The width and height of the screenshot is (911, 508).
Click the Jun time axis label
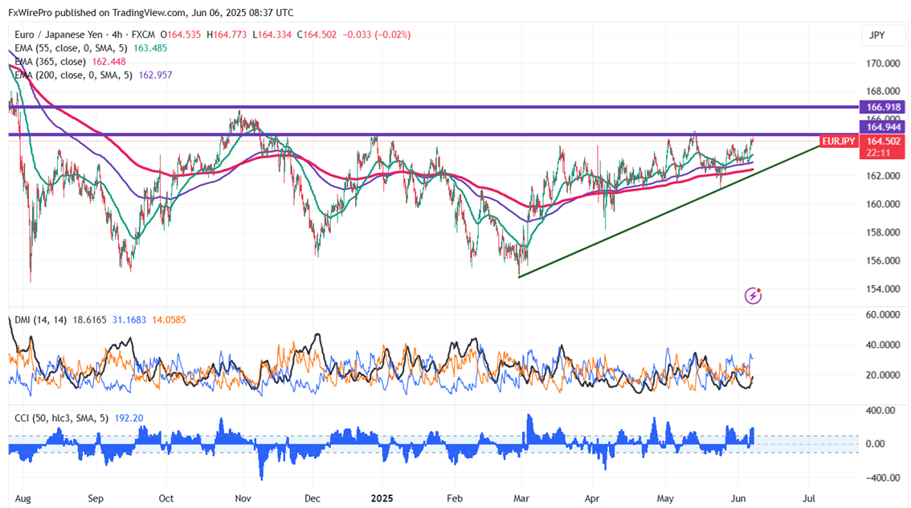738,498
